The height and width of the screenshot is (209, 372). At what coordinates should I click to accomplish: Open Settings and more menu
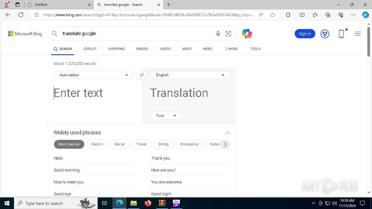[x=353, y=15]
